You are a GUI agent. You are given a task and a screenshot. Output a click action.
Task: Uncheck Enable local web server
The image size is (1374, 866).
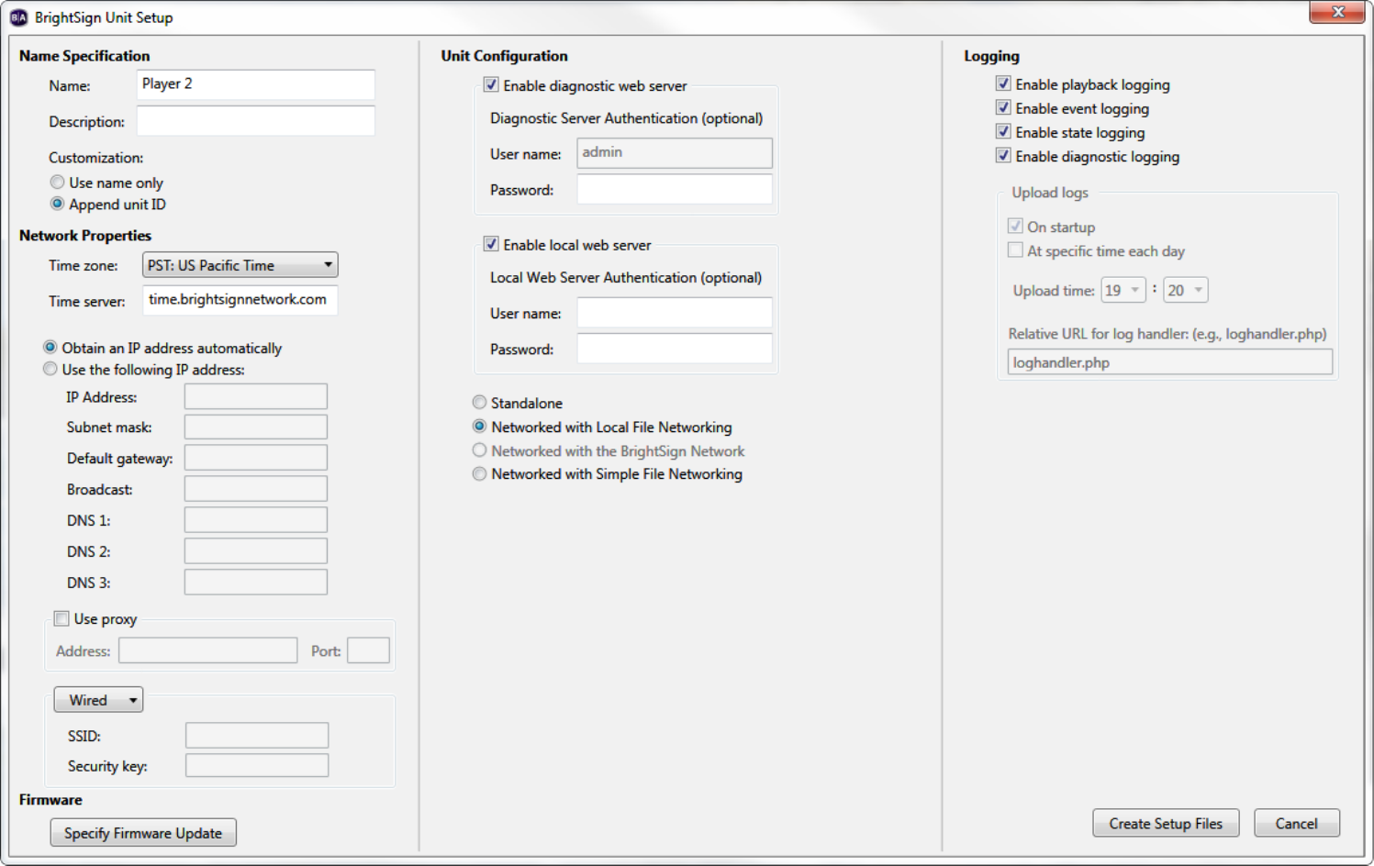[491, 245]
